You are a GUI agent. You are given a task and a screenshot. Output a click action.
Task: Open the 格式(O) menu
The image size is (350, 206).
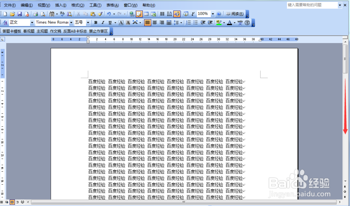coord(78,5)
